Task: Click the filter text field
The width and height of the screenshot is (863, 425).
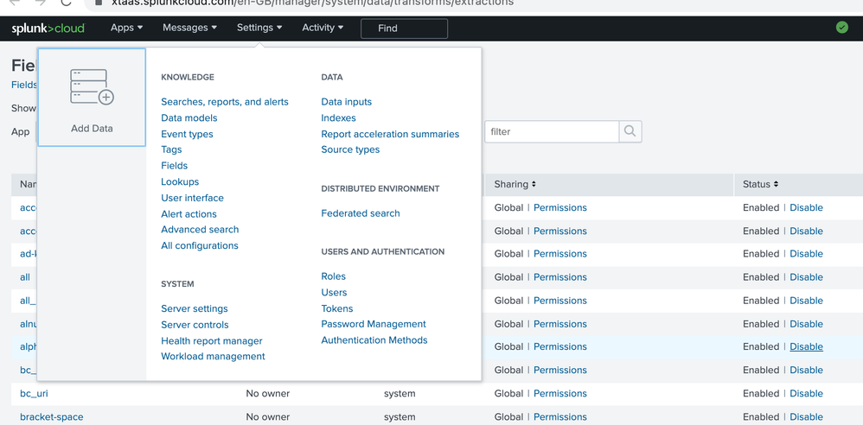Action: point(552,132)
